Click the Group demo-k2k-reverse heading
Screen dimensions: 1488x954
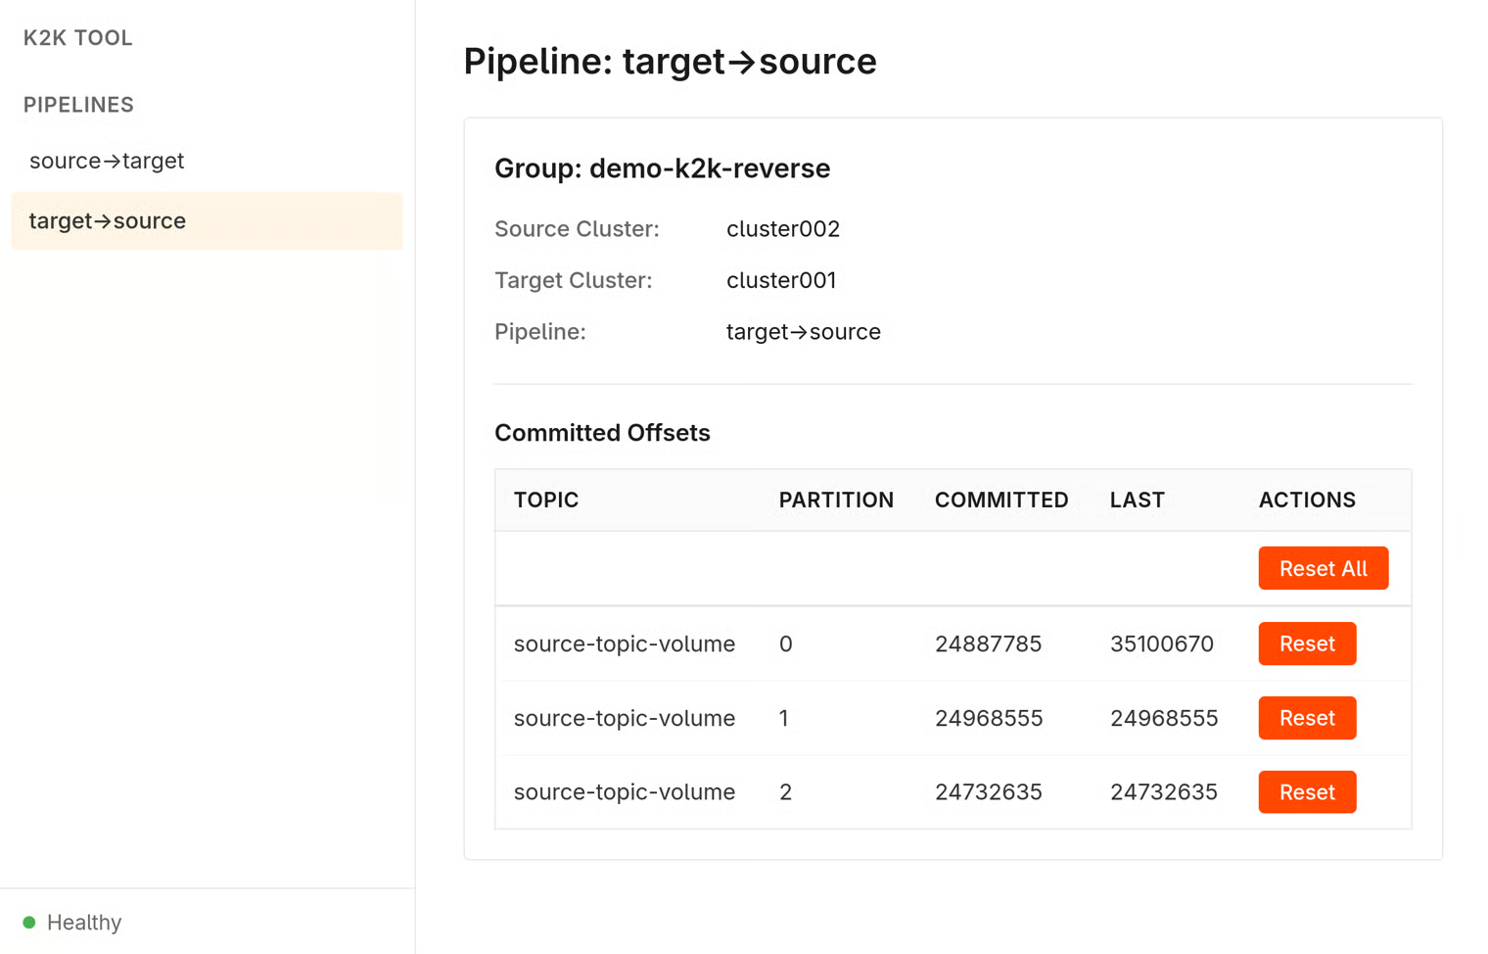point(663,168)
